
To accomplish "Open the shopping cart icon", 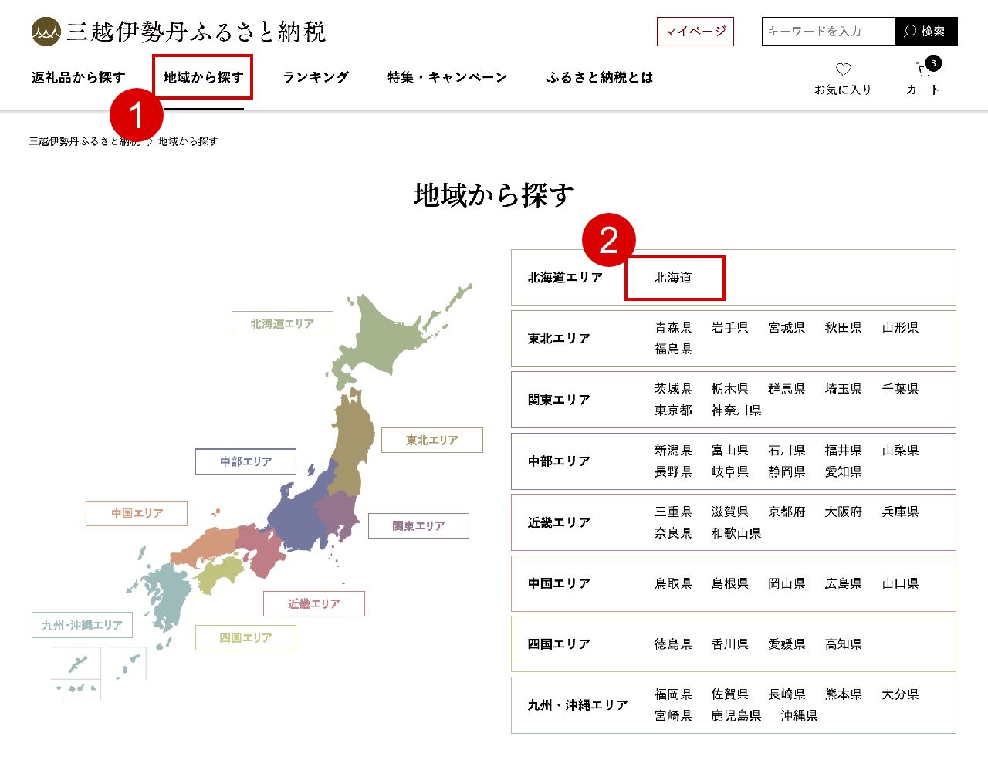I will (923, 71).
